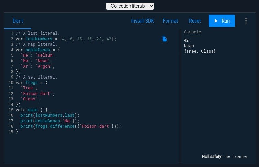Click line number 10 in the gutter
Viewport: 259px width, 167px height.
[x=11, y=83]
